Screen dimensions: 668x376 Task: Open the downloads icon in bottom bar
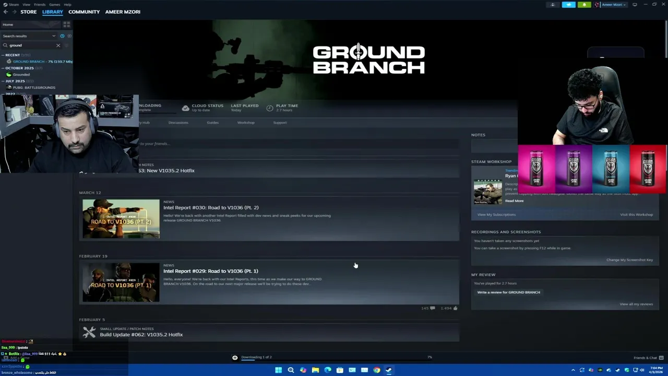pos(235,358)
